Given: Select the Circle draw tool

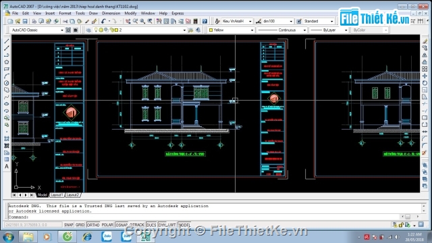Looking at the screenshot, I should pyautogui.click(x=7, y=83).
